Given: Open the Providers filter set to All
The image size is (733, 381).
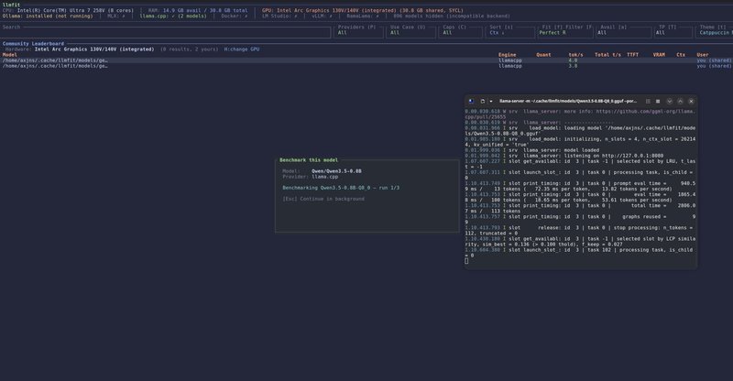Looking at the screenshot, I should 357,32.
